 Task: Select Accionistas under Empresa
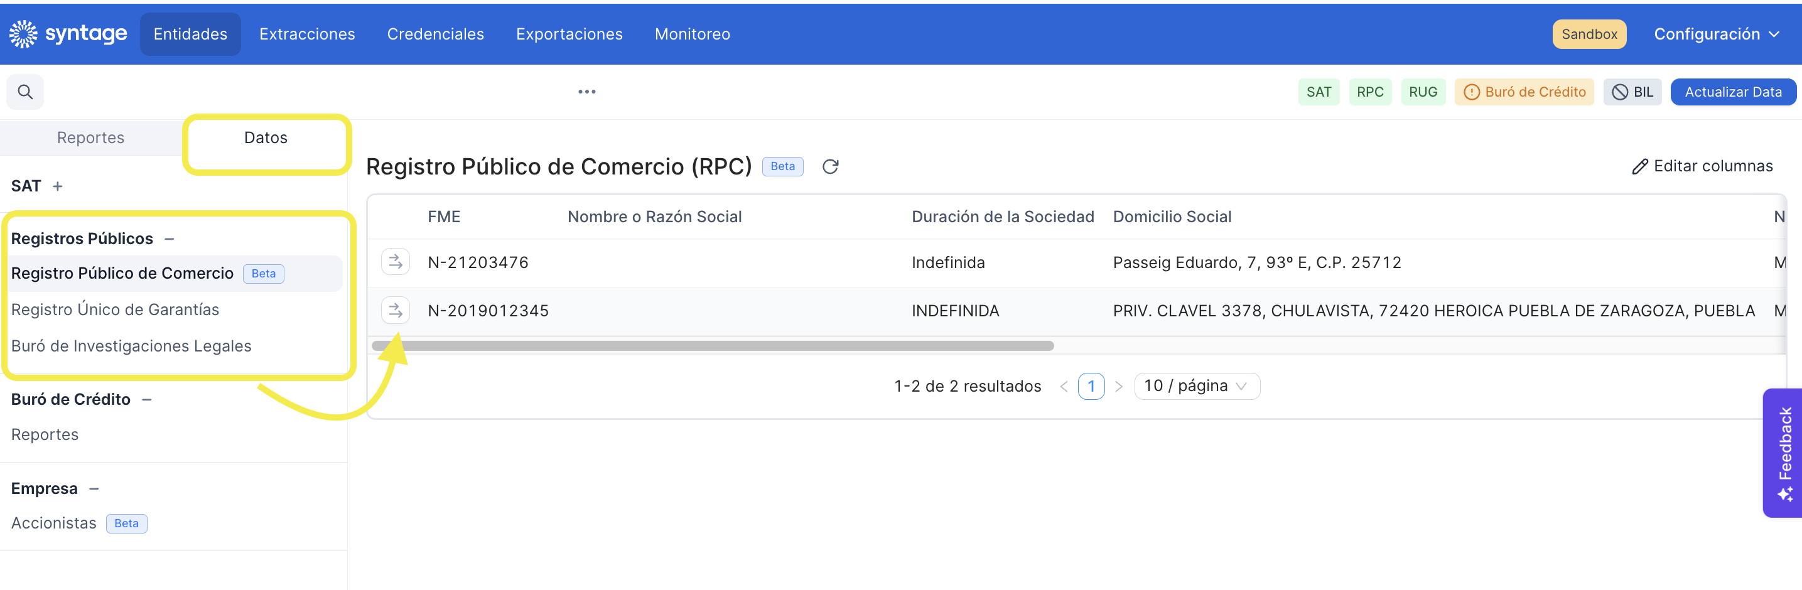coord(54,523)
